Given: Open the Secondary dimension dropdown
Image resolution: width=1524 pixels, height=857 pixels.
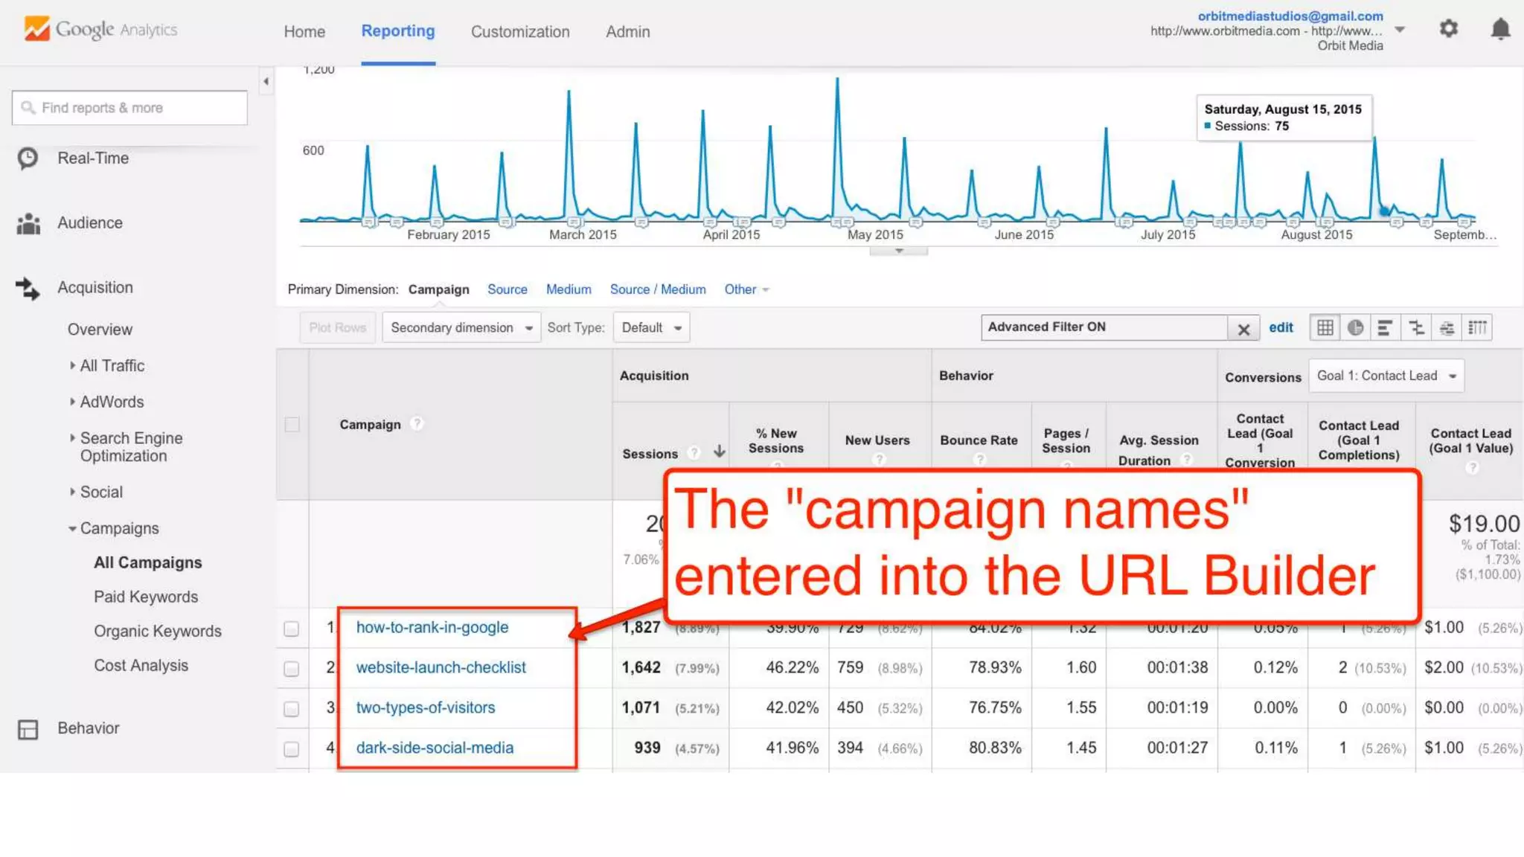Looking at the screenshot, I should click(461, 327).
